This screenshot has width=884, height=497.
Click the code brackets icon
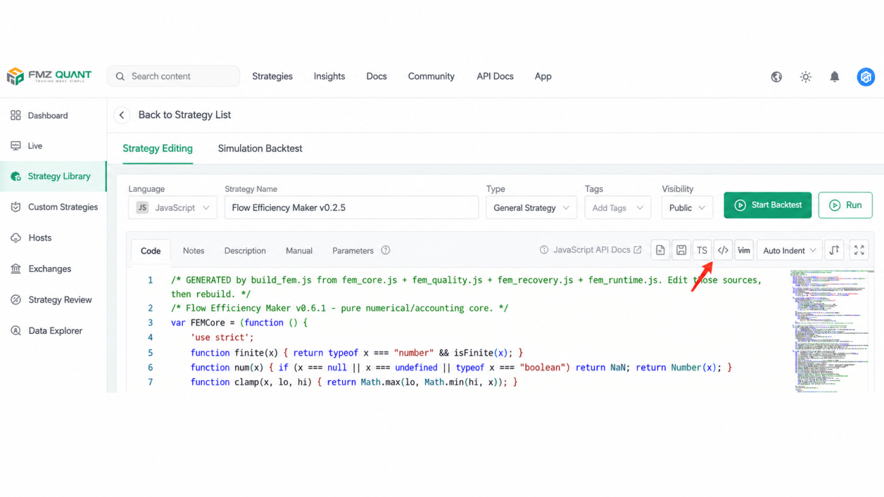click(723, 250)
